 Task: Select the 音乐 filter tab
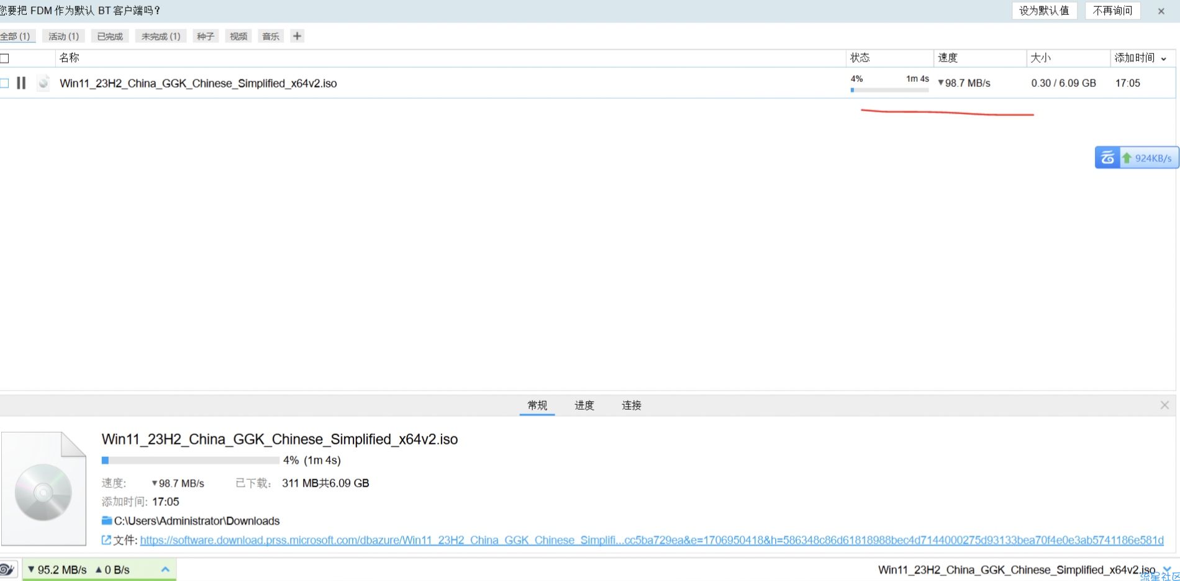[271, 36]
